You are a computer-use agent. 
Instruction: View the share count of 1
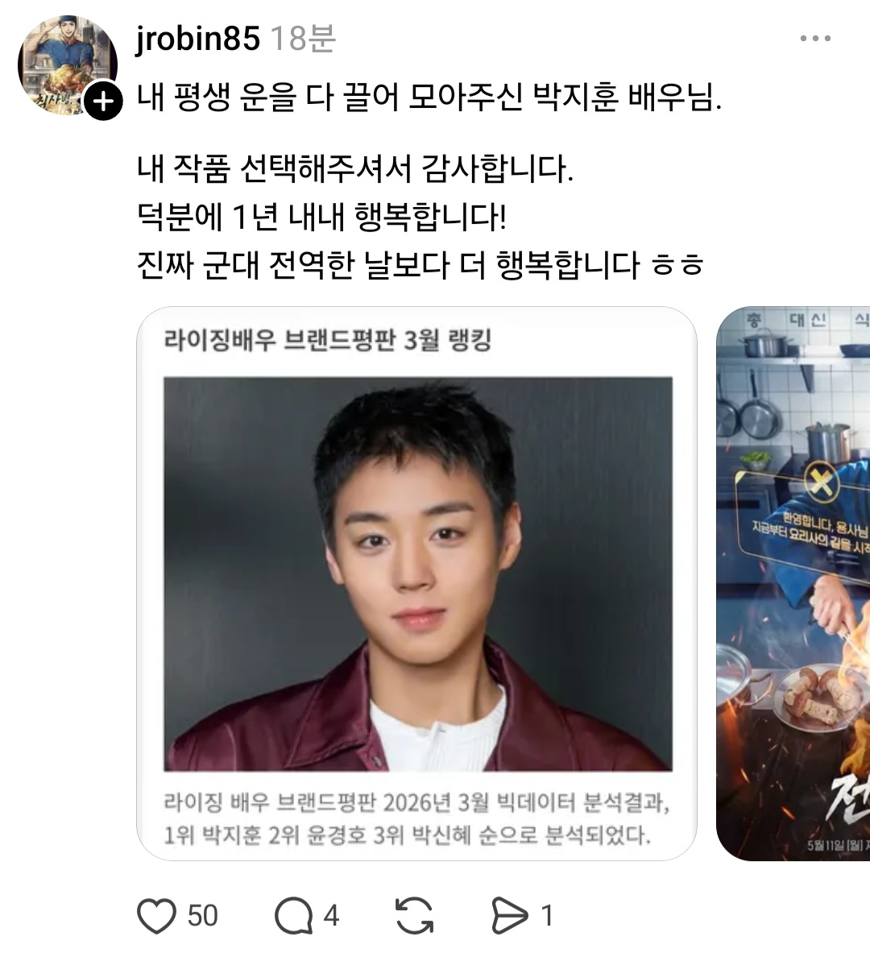[x=547, y=916]
